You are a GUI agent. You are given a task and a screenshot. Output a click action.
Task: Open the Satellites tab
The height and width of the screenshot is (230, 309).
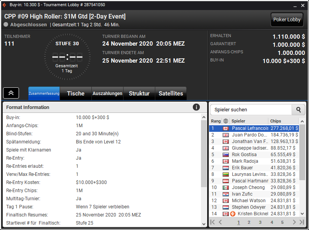(171, 94)
